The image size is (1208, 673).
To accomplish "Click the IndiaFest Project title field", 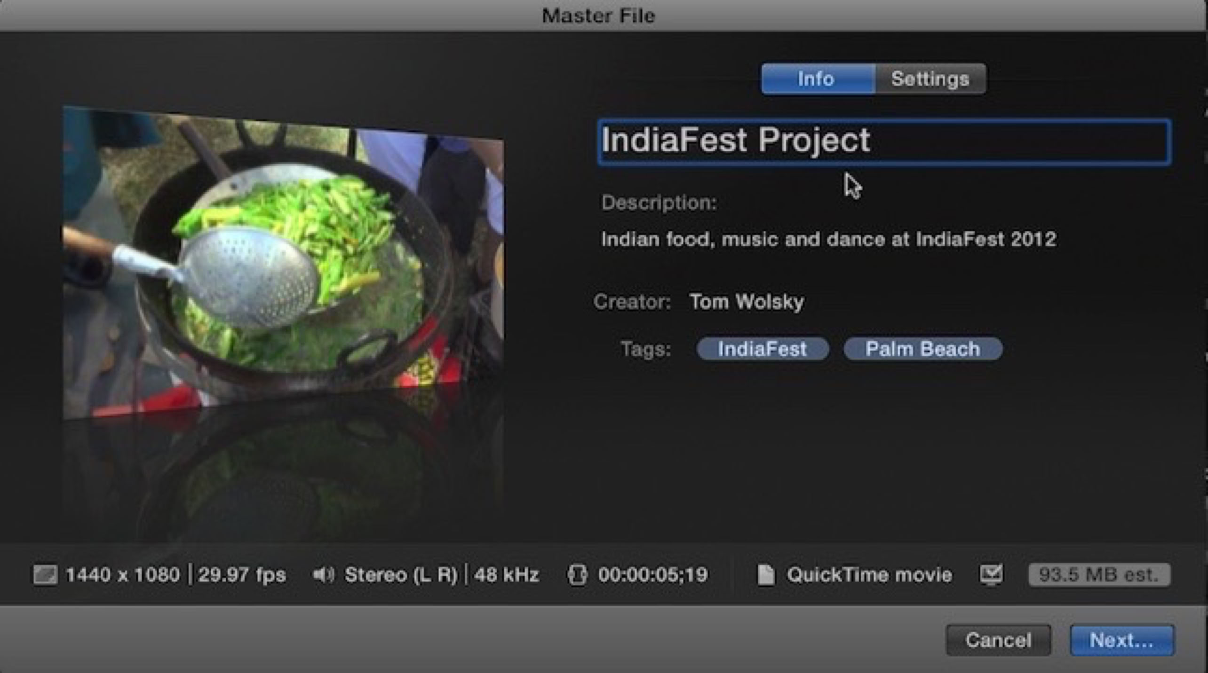I will click(x=883, y=141).
